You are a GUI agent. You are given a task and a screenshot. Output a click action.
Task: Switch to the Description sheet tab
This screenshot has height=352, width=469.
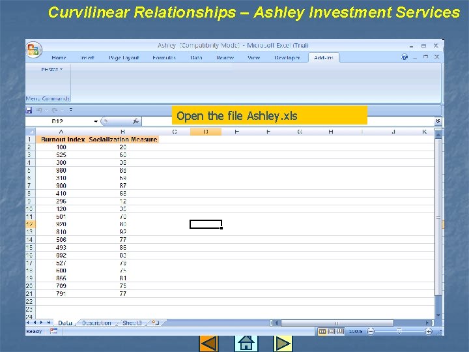(x=96, y=323)
